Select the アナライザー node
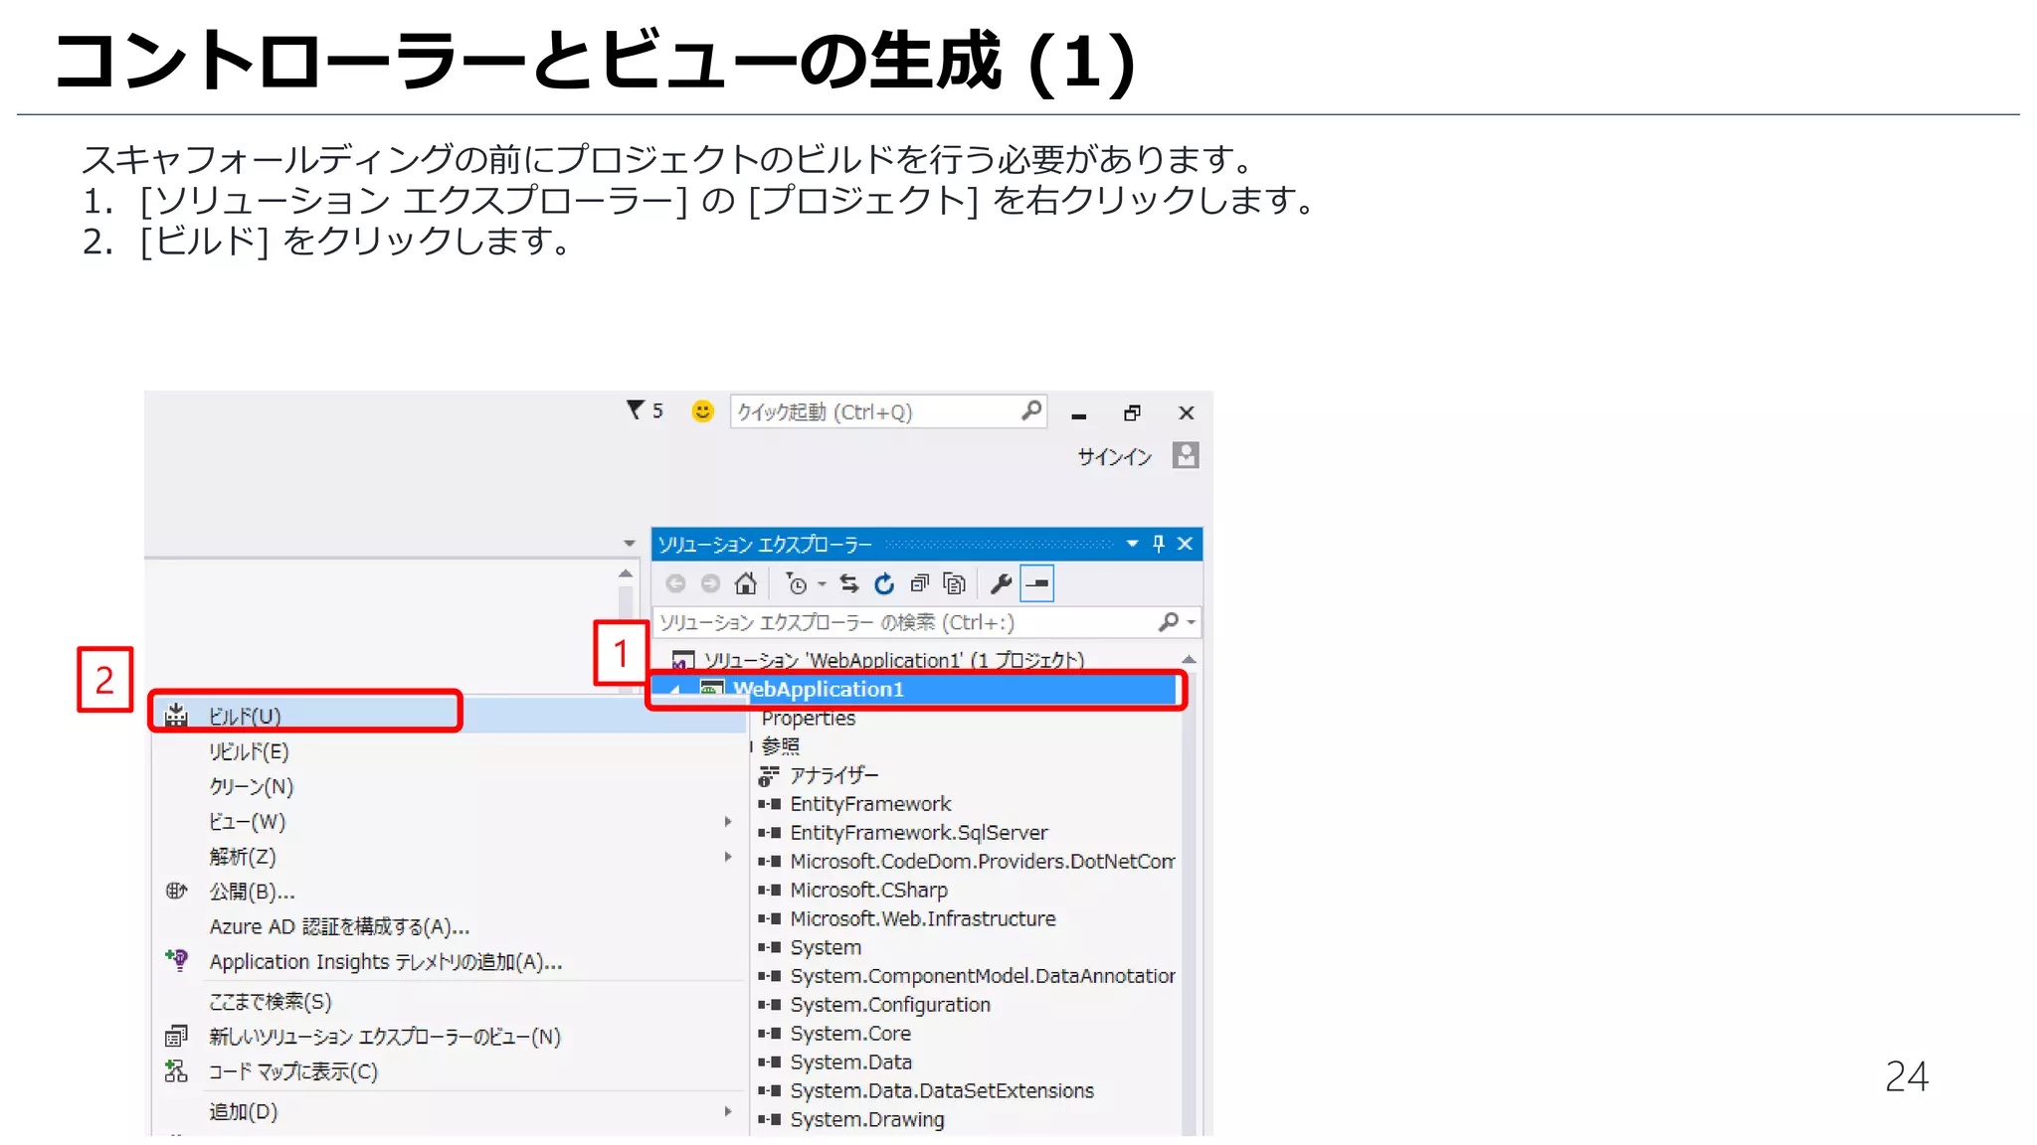This screenshot has height=1145, width=2037. pos(833,775)
